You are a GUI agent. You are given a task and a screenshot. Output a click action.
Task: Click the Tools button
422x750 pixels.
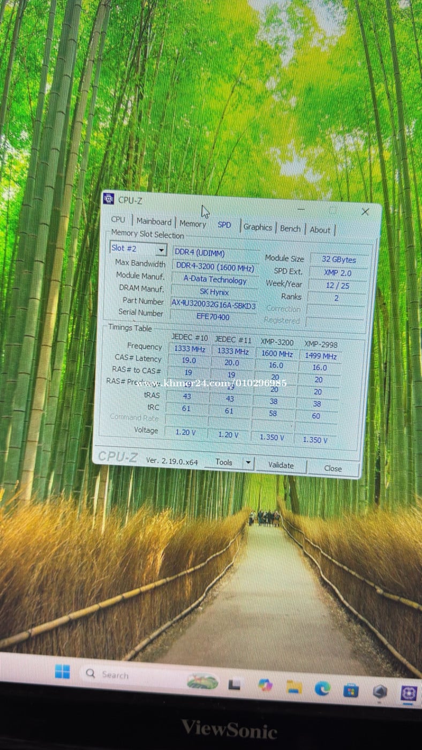[x=224, y=462]
